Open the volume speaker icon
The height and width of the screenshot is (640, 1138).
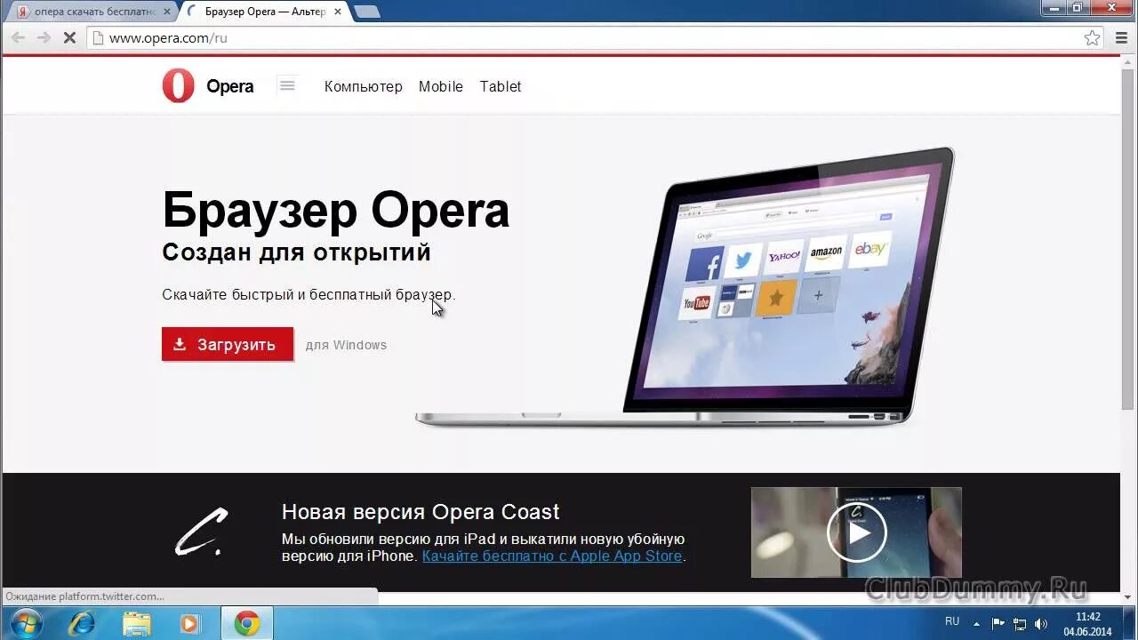[1041, 624]
